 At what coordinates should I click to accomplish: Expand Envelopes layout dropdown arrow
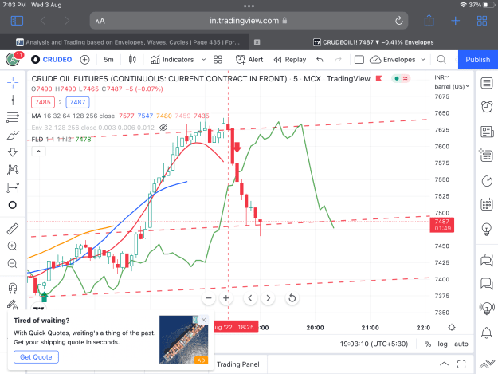423,60
